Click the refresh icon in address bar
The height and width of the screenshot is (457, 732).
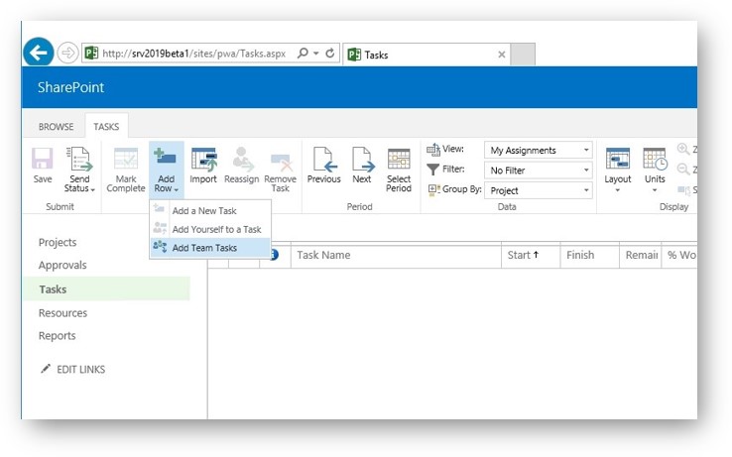click(x=329, y=54)
